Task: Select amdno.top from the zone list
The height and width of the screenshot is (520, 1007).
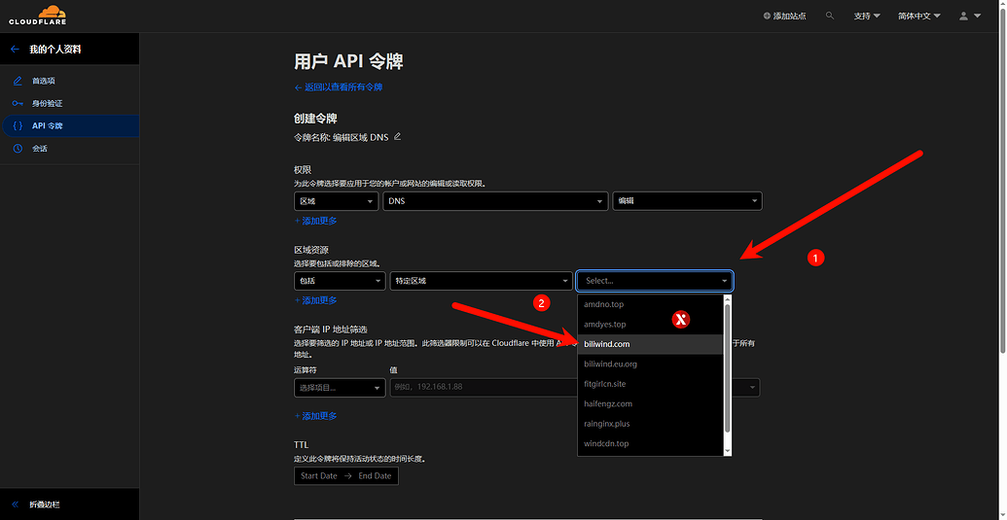Action: click(650, 304)
